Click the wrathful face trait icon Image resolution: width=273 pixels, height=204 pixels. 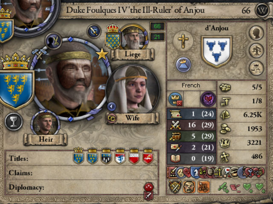189,187
